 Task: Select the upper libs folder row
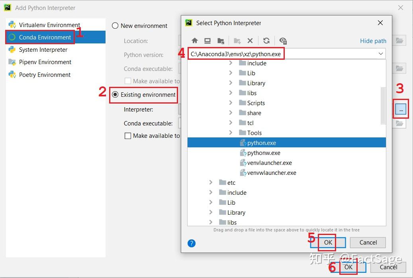pos(287,93)
